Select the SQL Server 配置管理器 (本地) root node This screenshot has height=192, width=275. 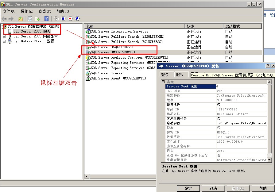point(33,26)
